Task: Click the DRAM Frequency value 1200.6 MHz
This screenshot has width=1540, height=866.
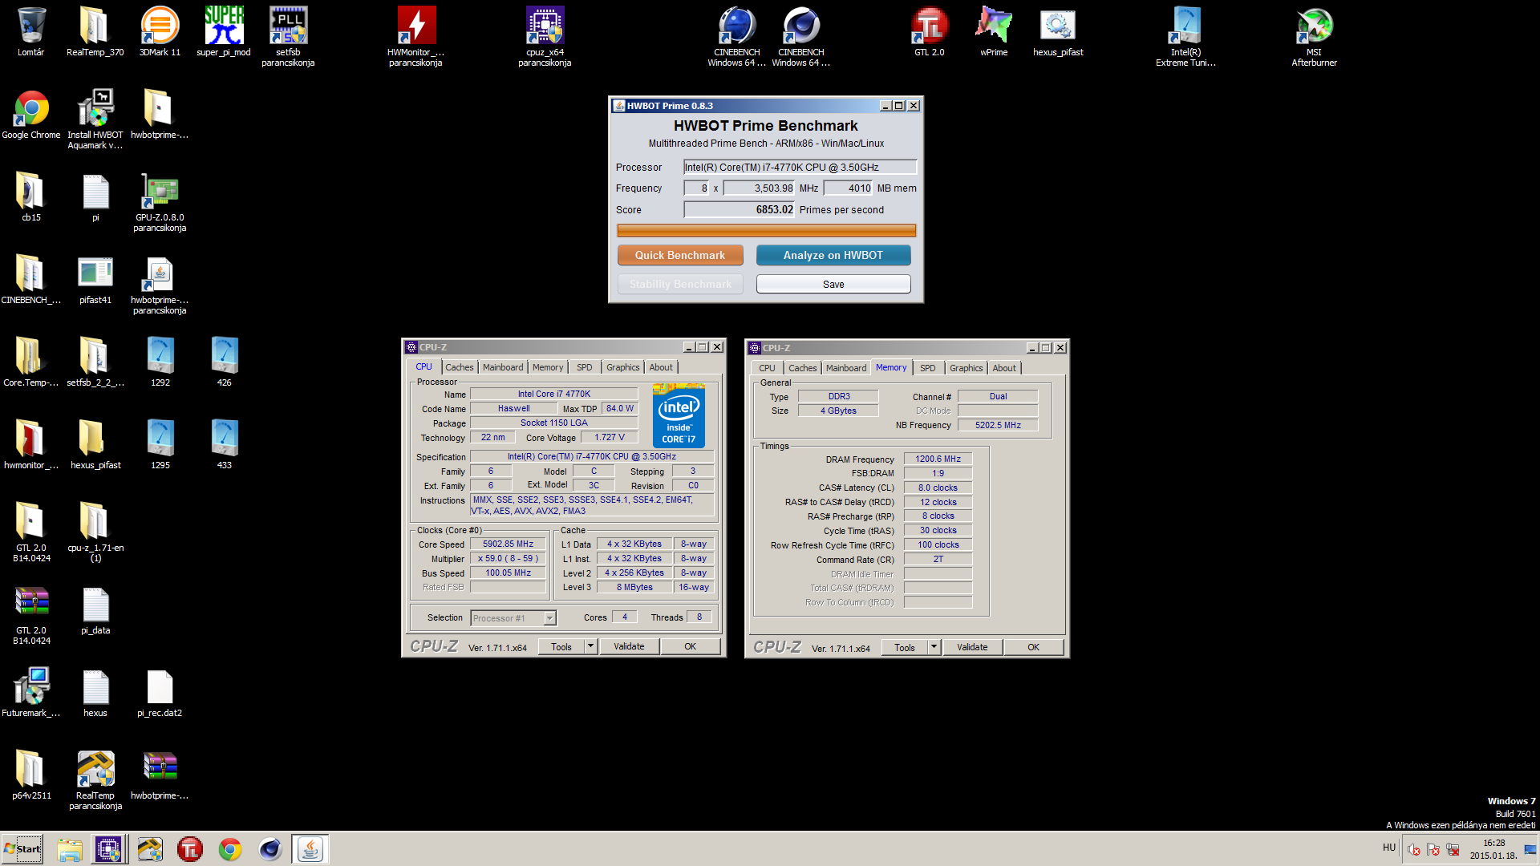Action: click(x=938, y=459)
